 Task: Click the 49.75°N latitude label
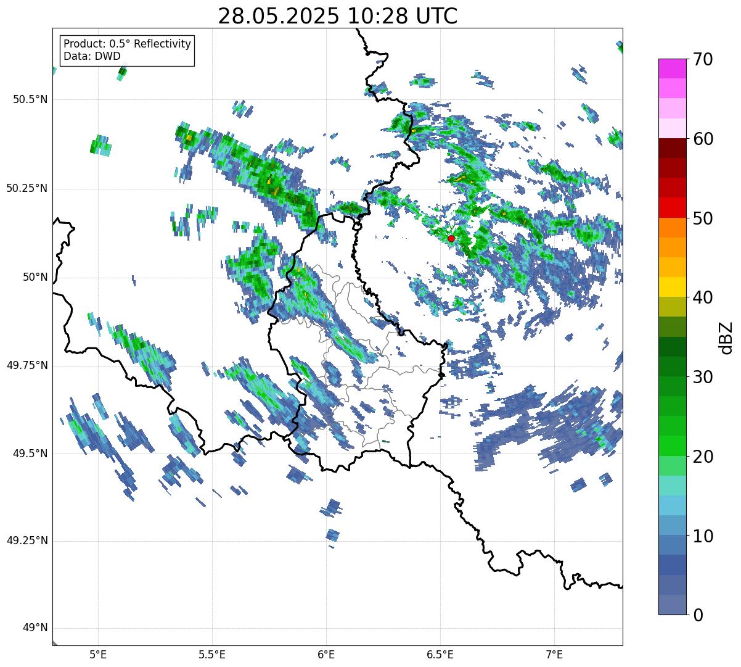point(27,365)
